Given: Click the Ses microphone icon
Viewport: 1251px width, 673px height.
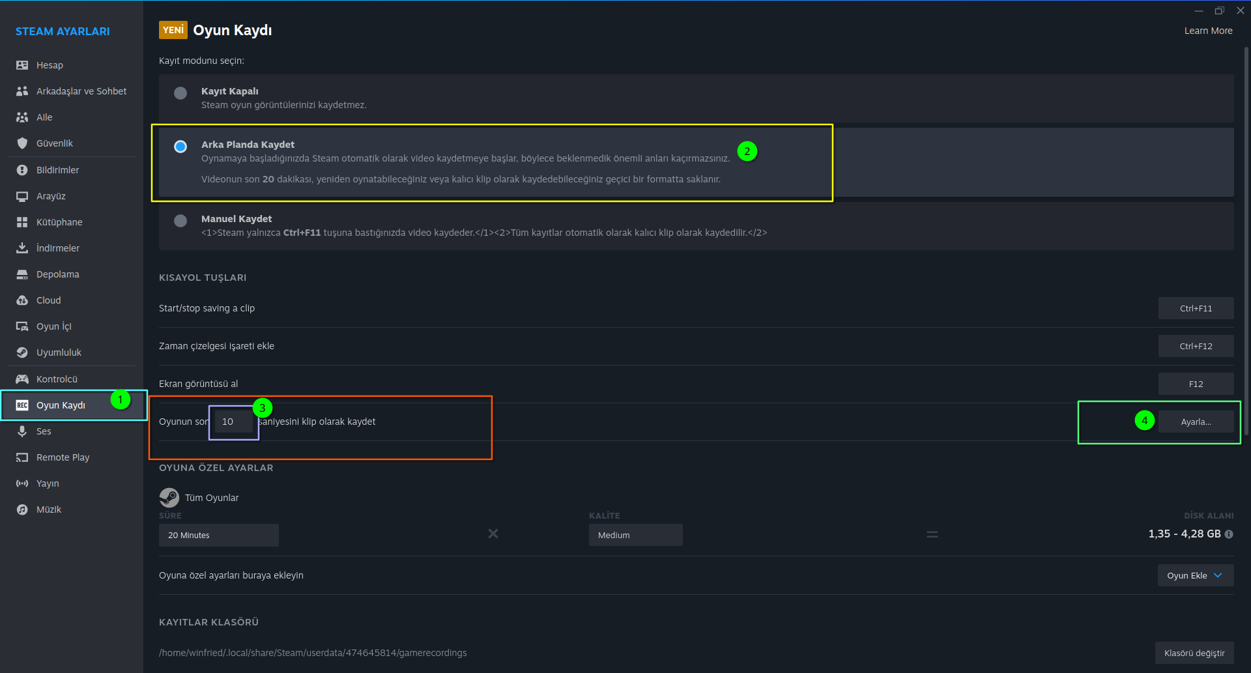Looking at the screenshot, I should pos(22,431).
